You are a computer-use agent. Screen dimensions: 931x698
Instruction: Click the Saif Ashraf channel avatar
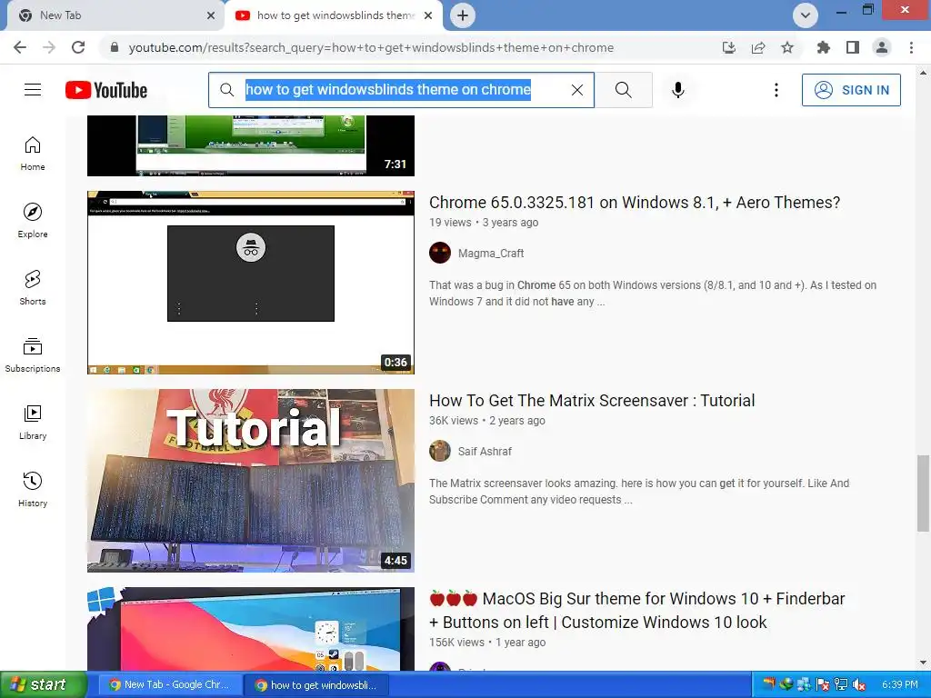tap(440, 451)
